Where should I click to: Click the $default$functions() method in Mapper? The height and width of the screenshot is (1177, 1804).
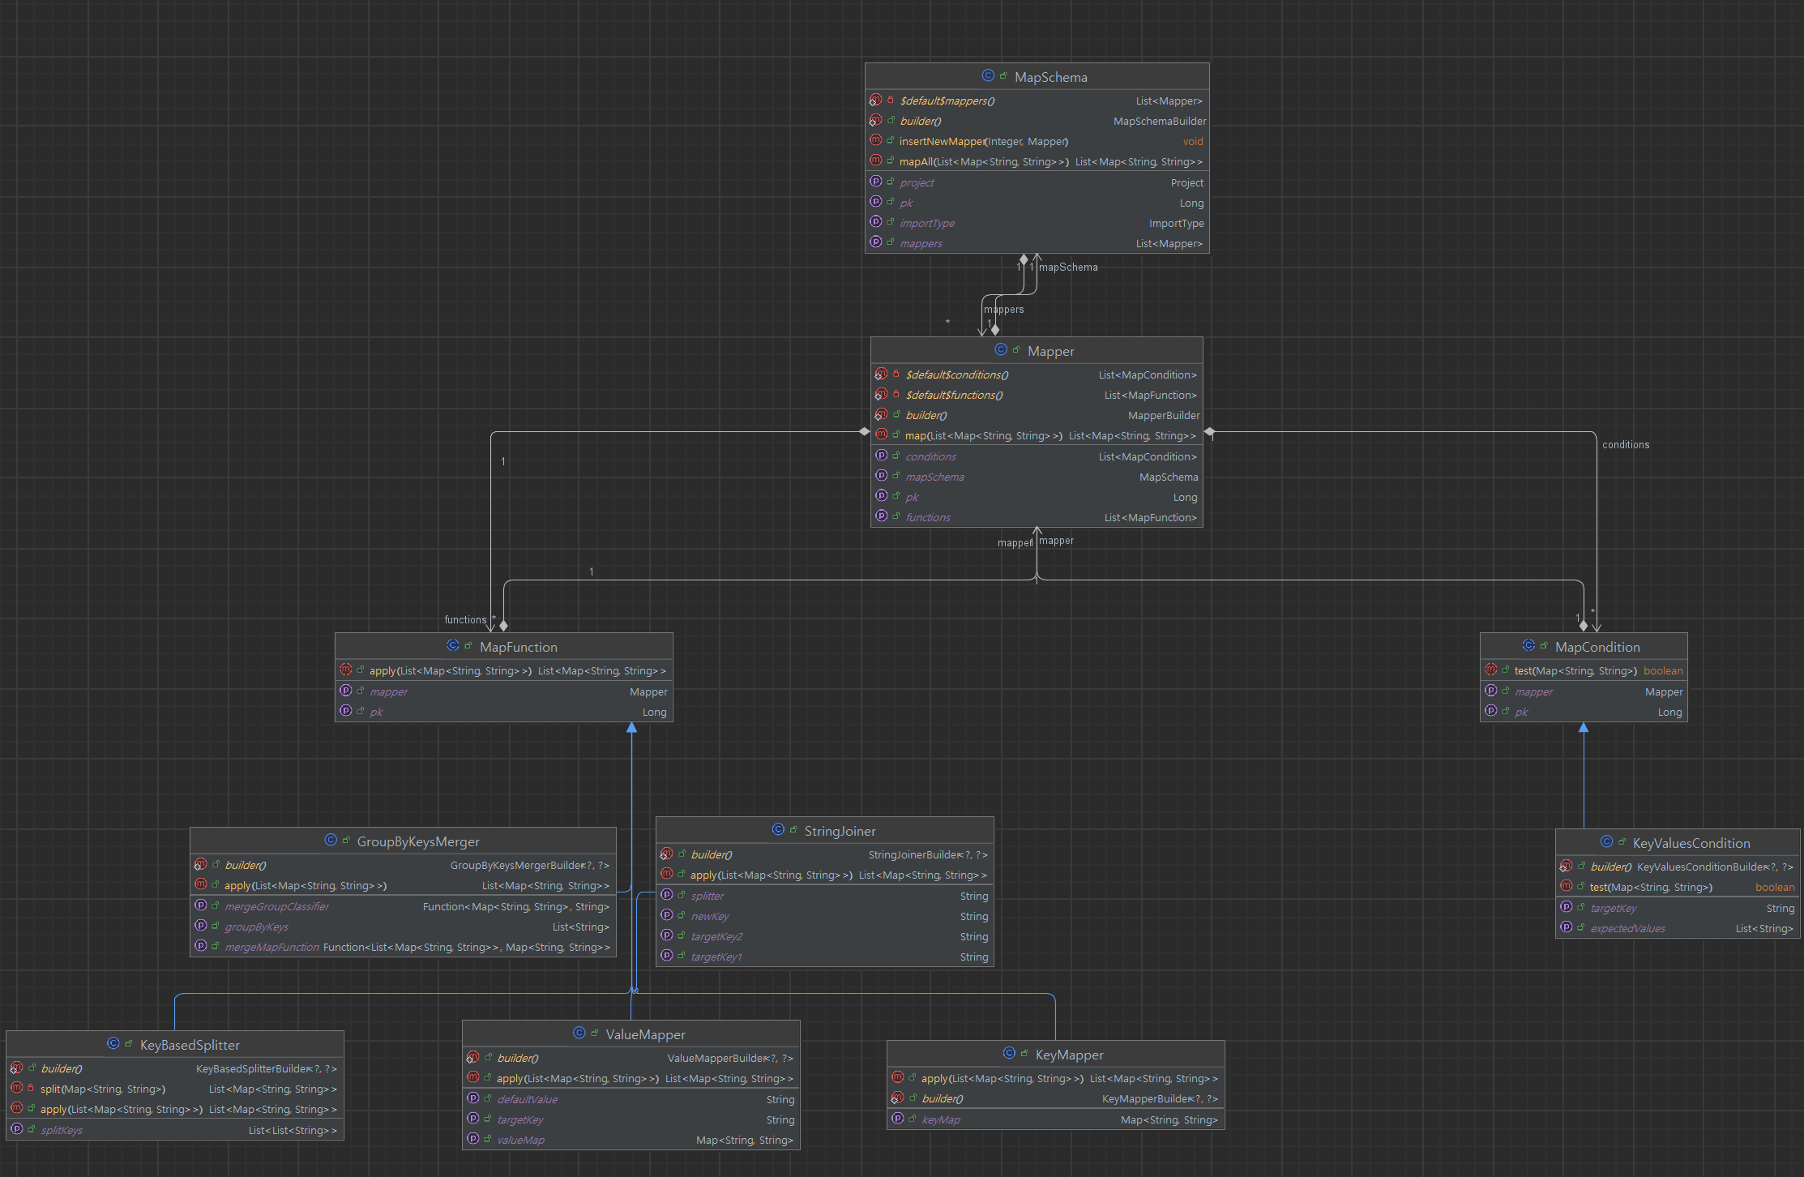pyautogui.click(x=954, y=395)
